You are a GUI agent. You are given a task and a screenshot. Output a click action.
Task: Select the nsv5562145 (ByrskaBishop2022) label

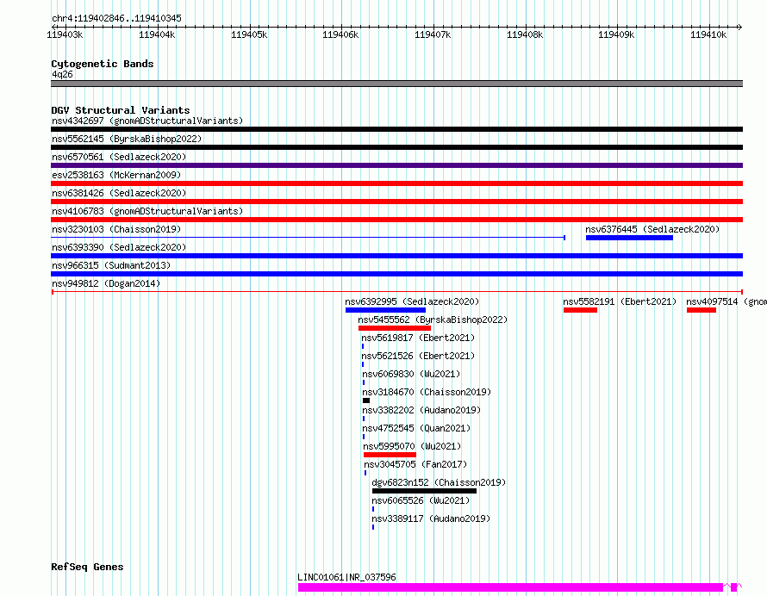point(127,139)
